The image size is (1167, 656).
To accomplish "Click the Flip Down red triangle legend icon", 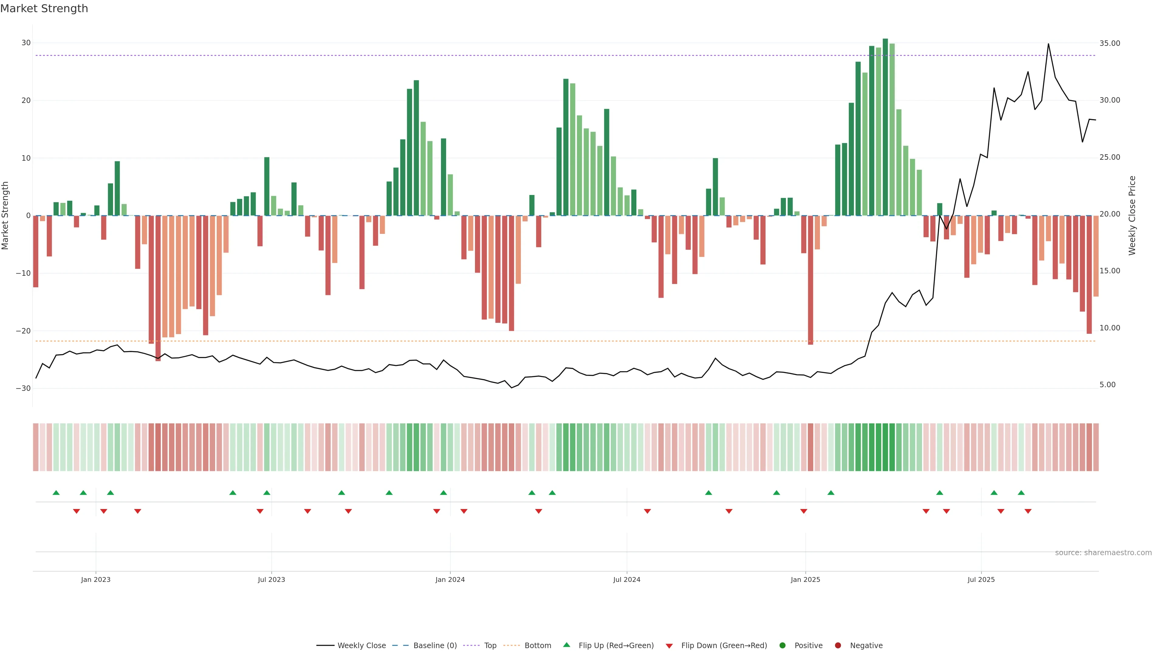I will coord(669,646).
